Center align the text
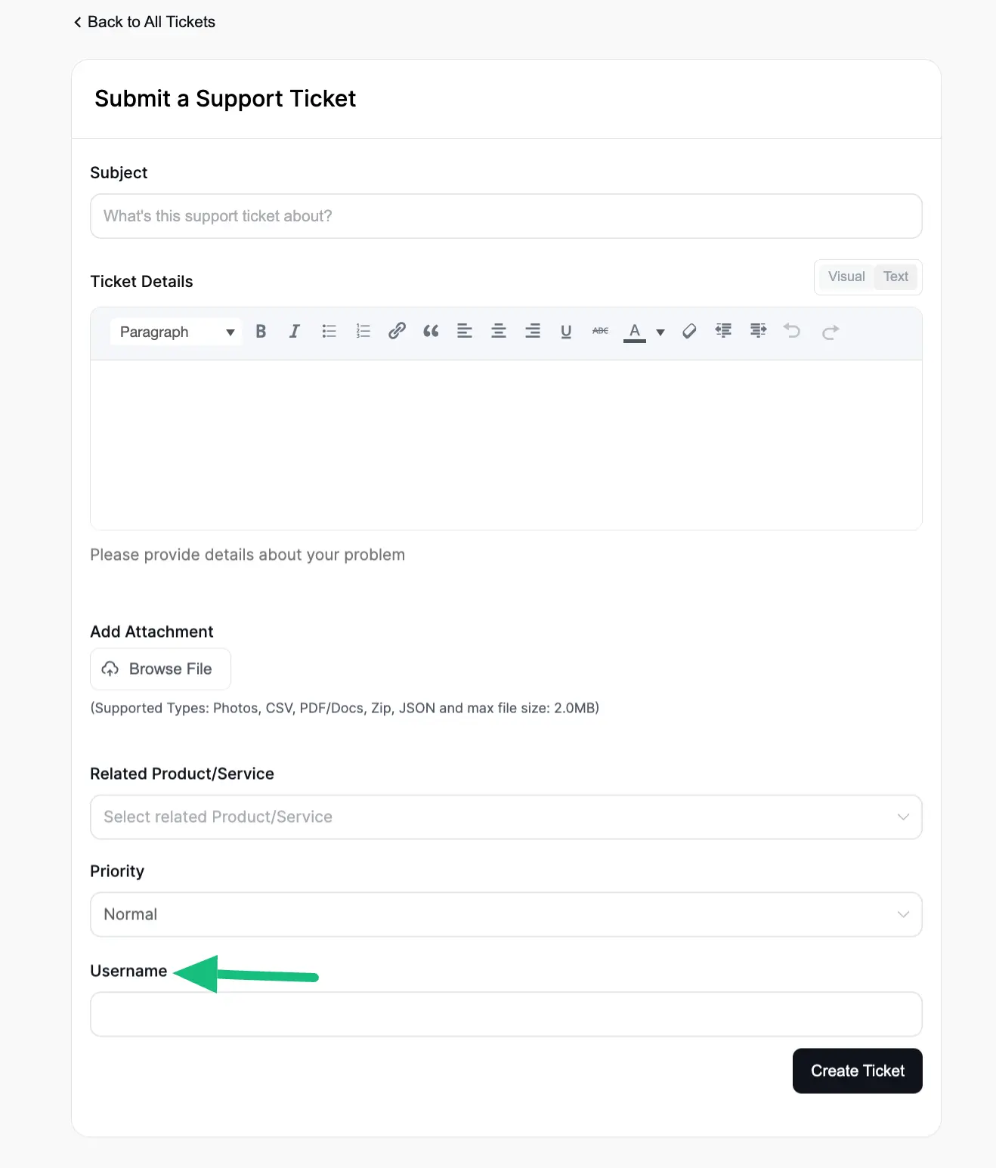Screen dimensions: 996x1168 coord(498,331)
